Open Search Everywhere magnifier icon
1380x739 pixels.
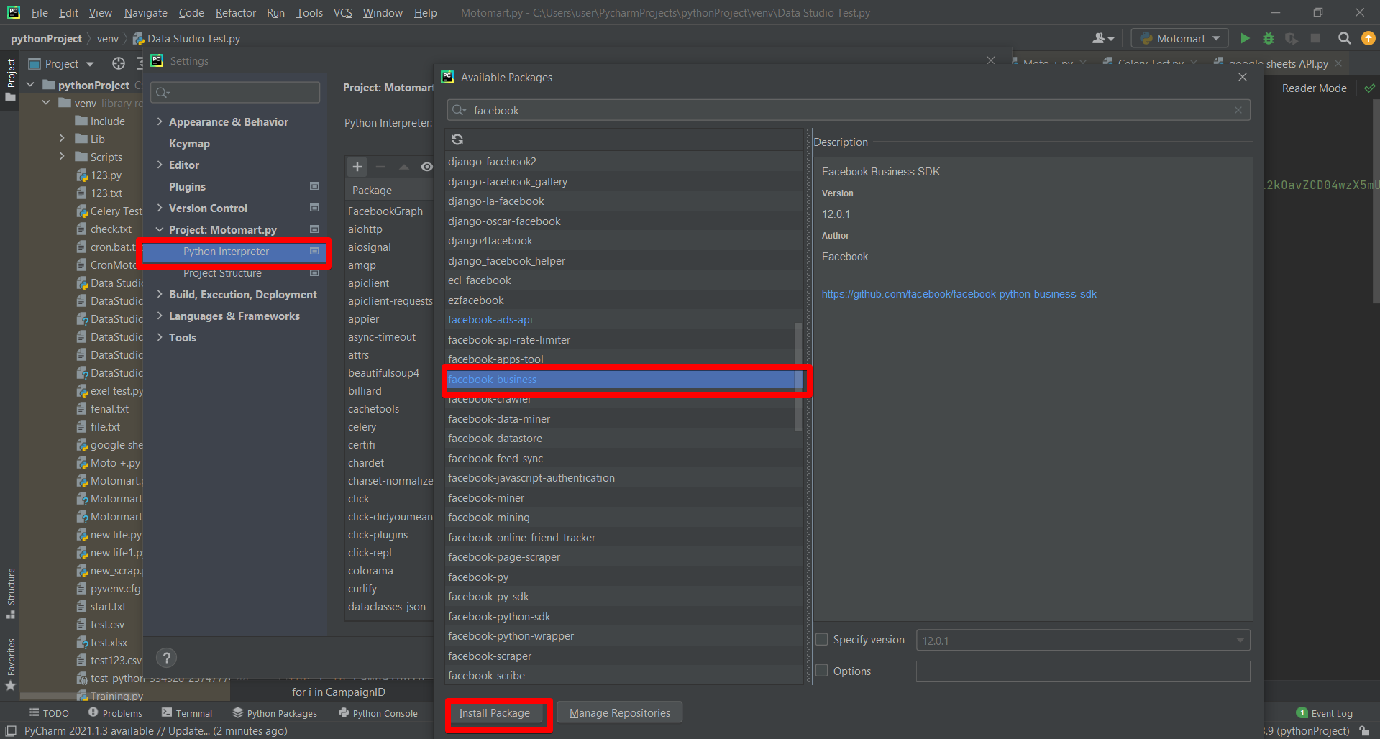(1344, 38)
